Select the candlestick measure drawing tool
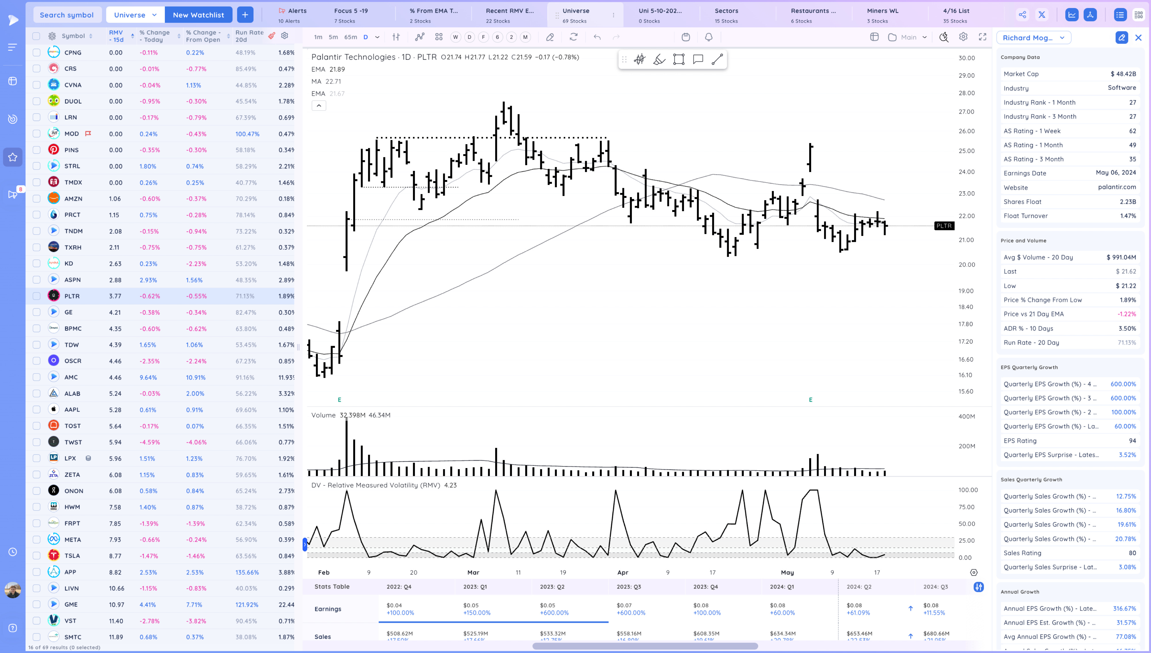The image size is (1151, 653). [x=640, y=59]
